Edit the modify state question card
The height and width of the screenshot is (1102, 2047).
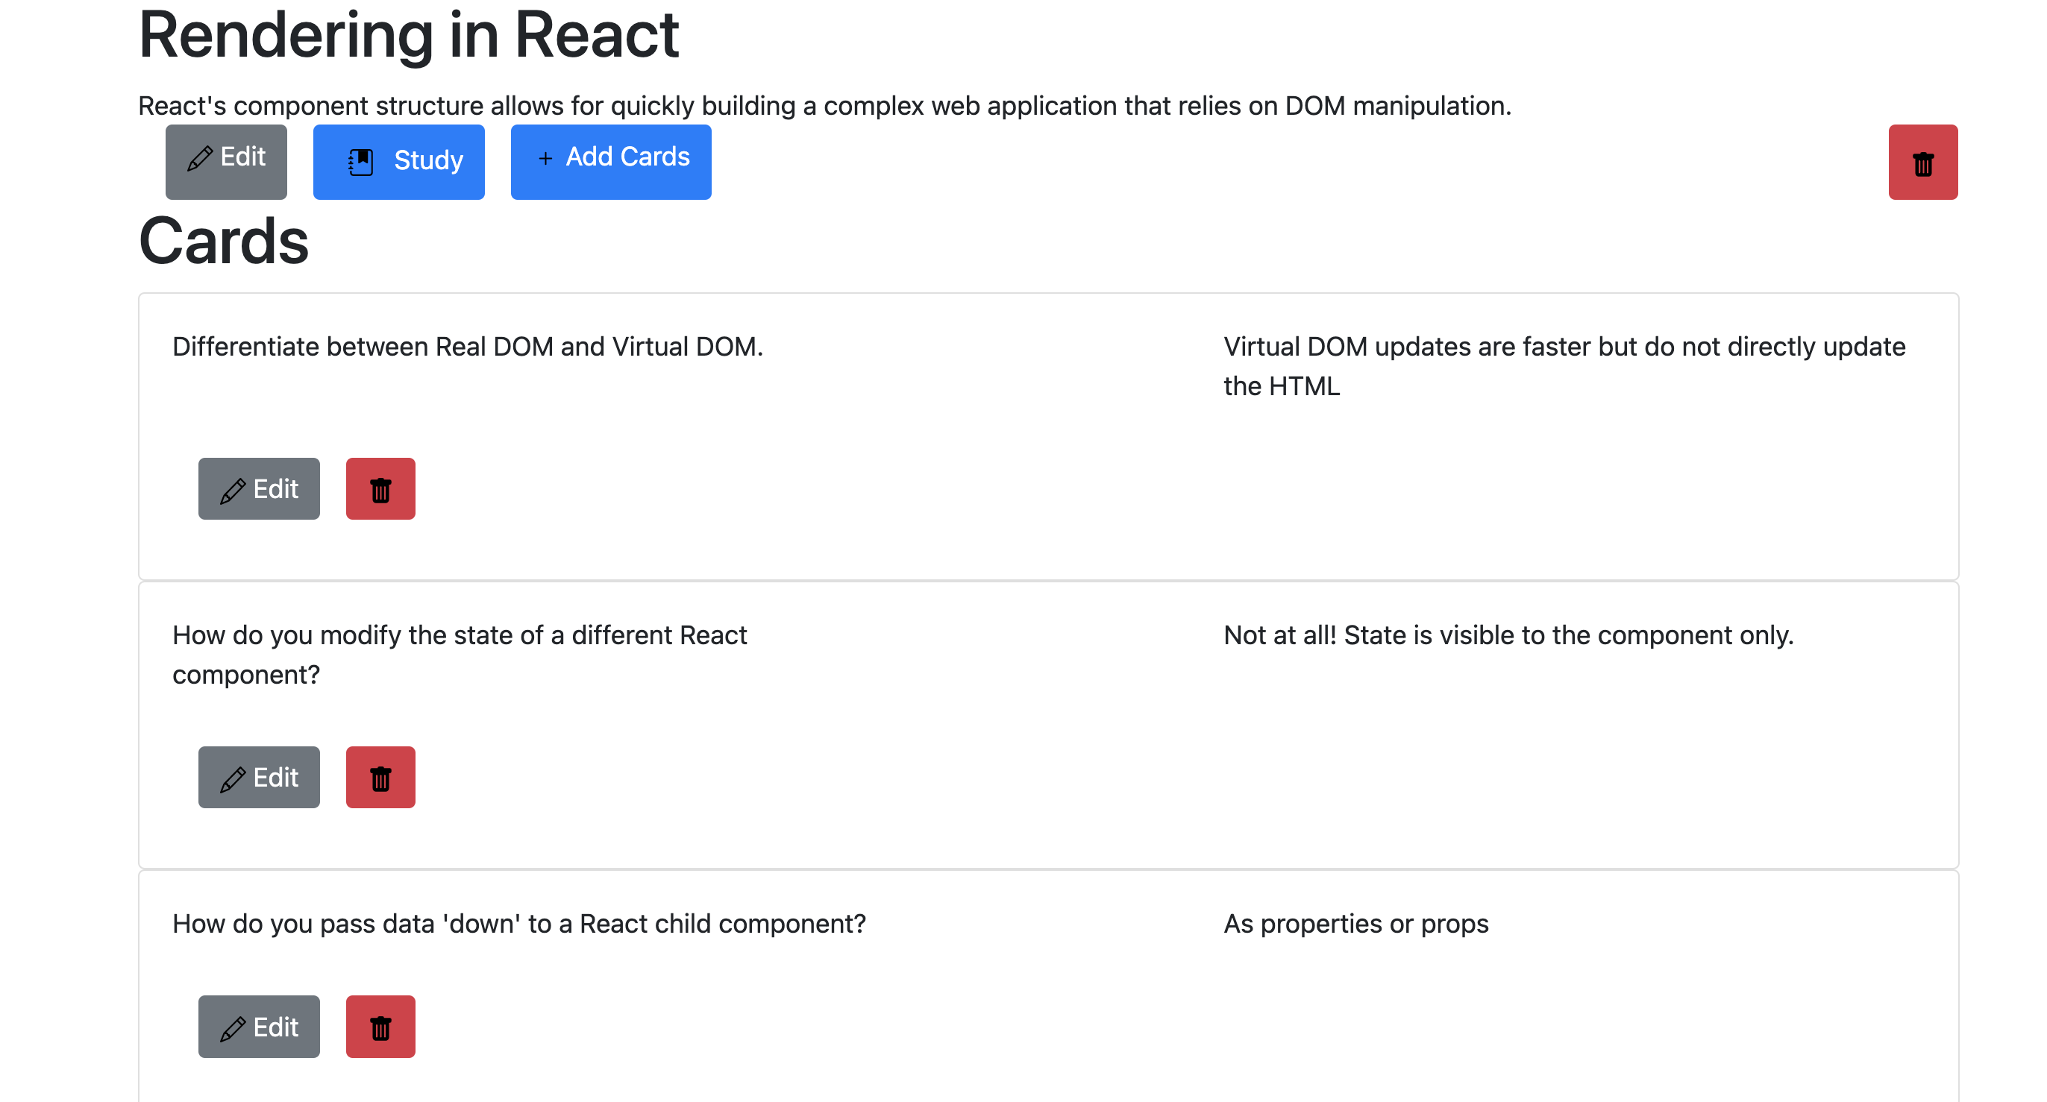pyautogui.click(x=258, y=777)
